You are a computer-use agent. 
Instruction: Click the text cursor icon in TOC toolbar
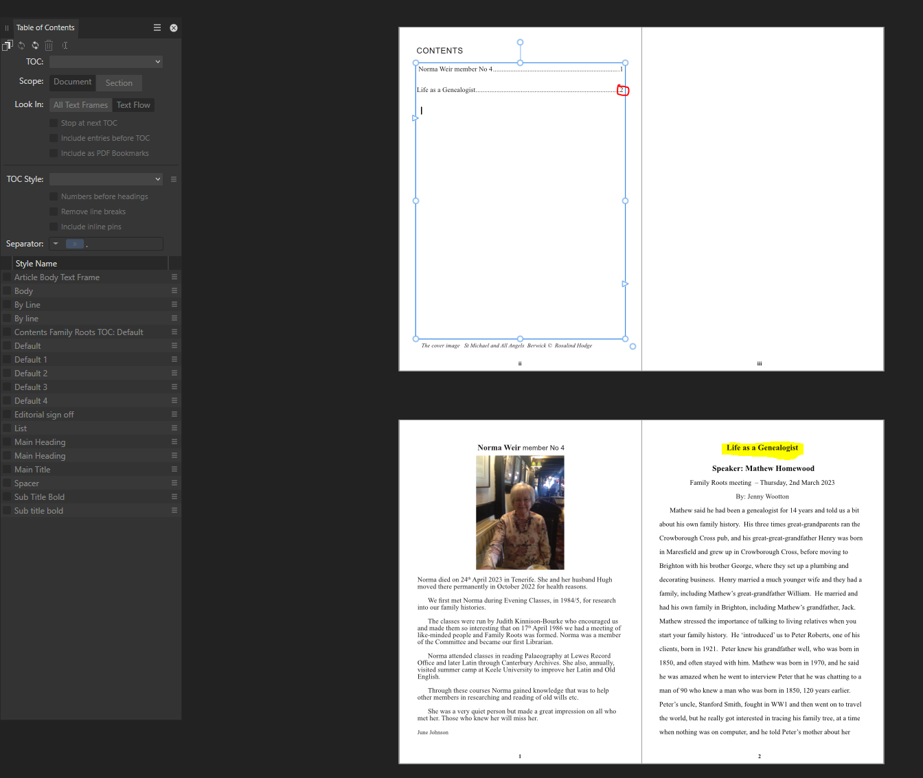click(65, 45)
